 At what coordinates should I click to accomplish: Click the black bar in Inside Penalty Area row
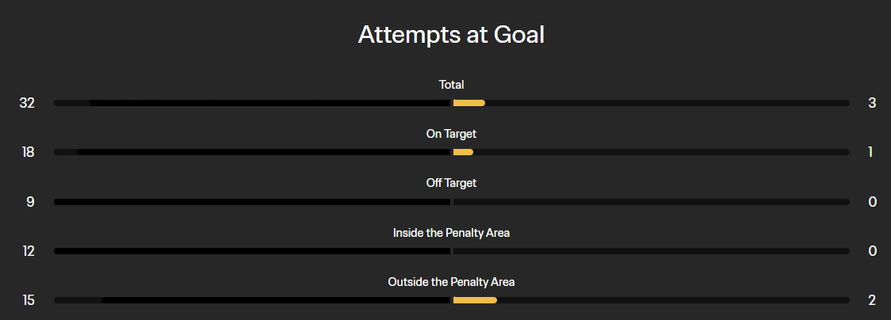click(252, 251)
